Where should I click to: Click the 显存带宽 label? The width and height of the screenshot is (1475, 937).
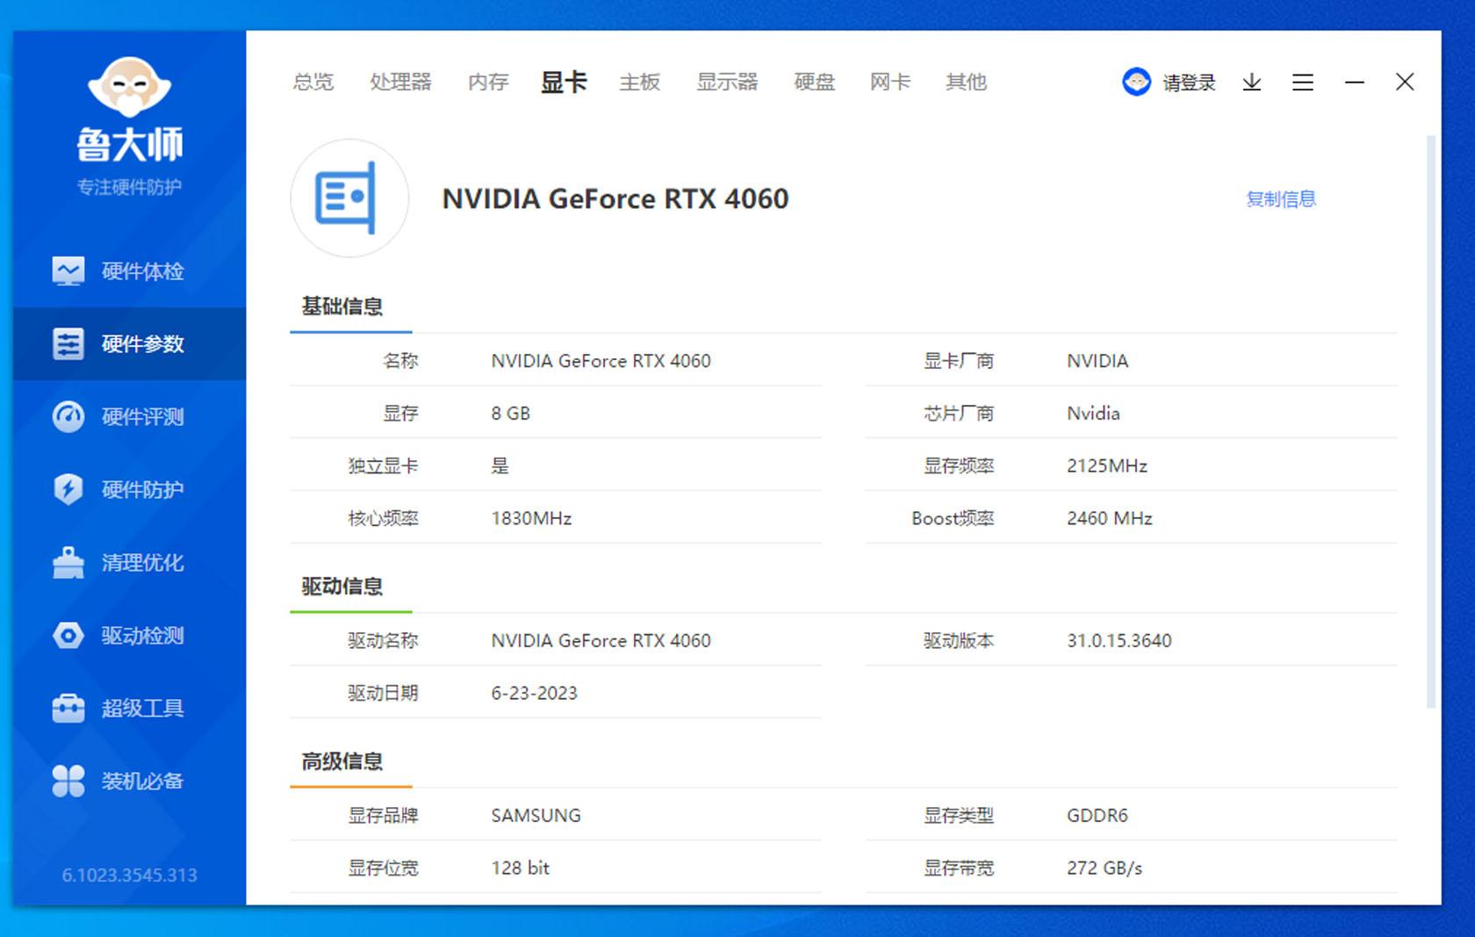click(959, 868)
